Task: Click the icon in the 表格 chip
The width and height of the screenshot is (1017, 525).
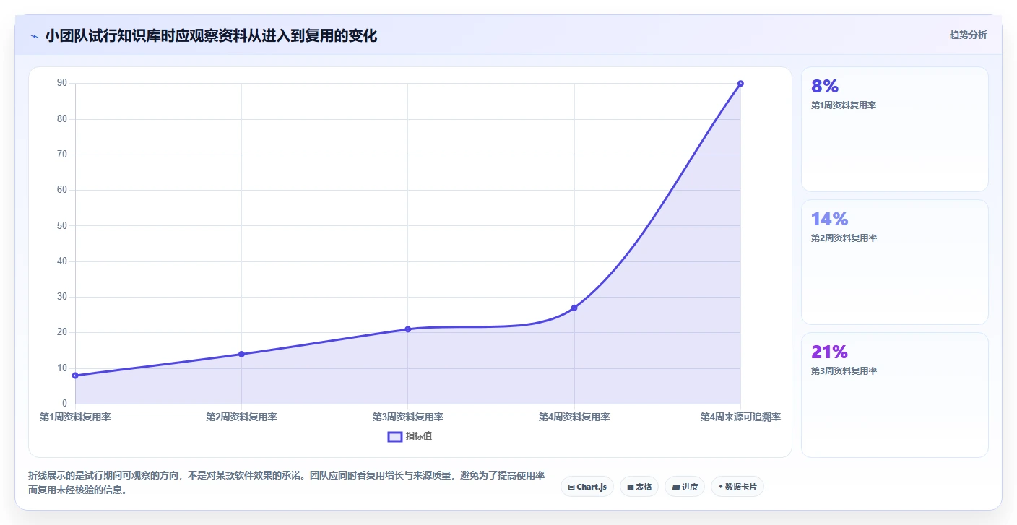Action: tap(631, 487)
